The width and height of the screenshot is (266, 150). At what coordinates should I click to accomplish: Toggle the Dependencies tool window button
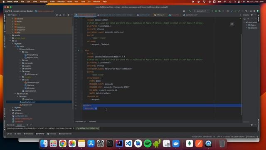click(65, 134)
